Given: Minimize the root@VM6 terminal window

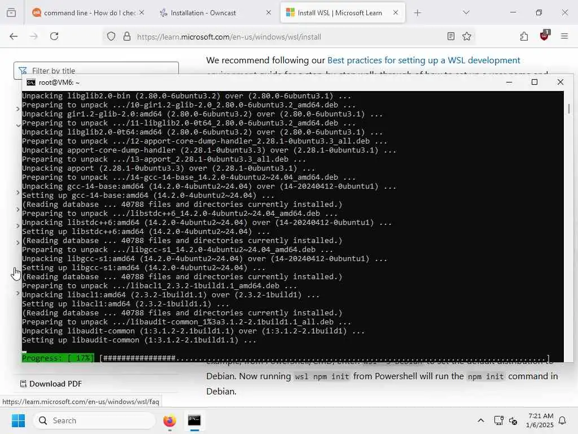Looking at the screenshot, I should 509,83.
